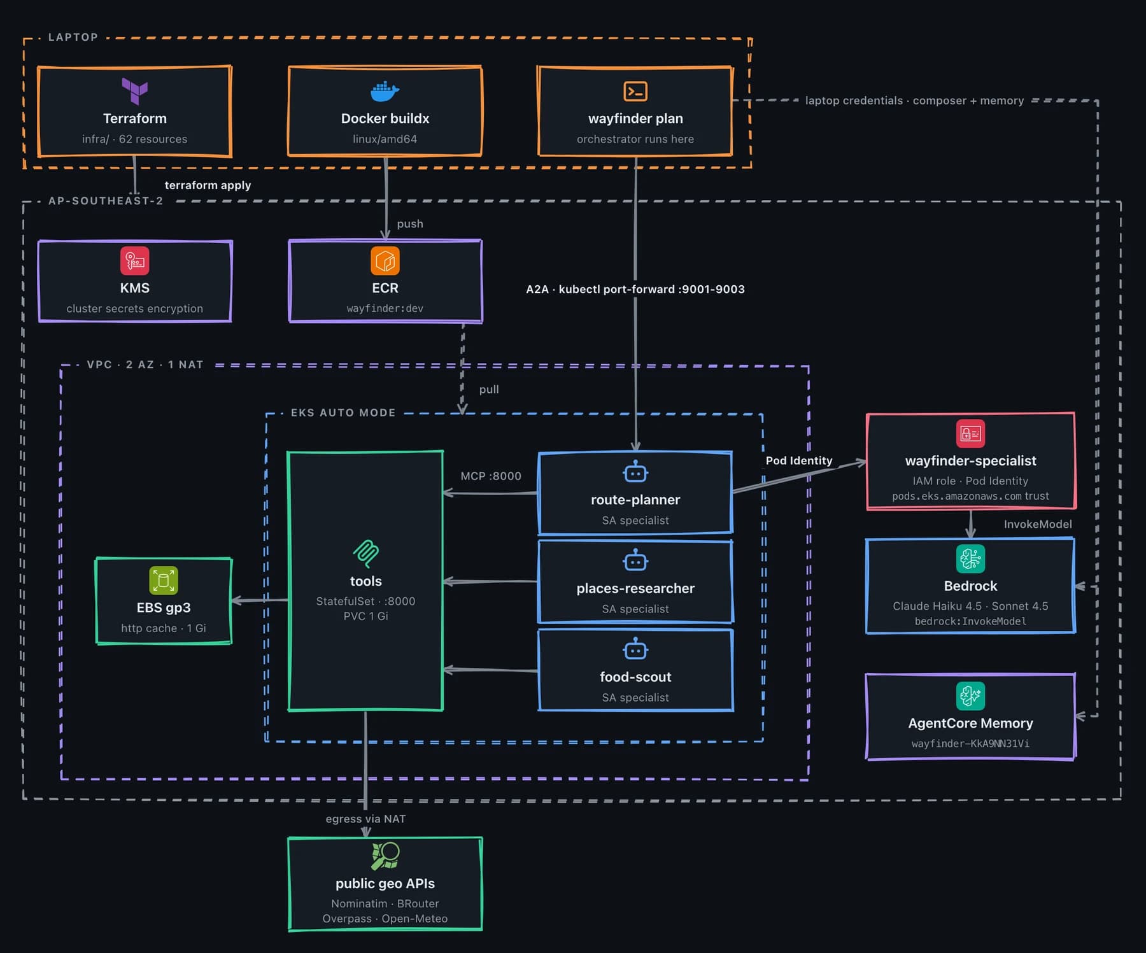
Task: Select the AgentCore Memory node title
Action: [x=970, y=723]
